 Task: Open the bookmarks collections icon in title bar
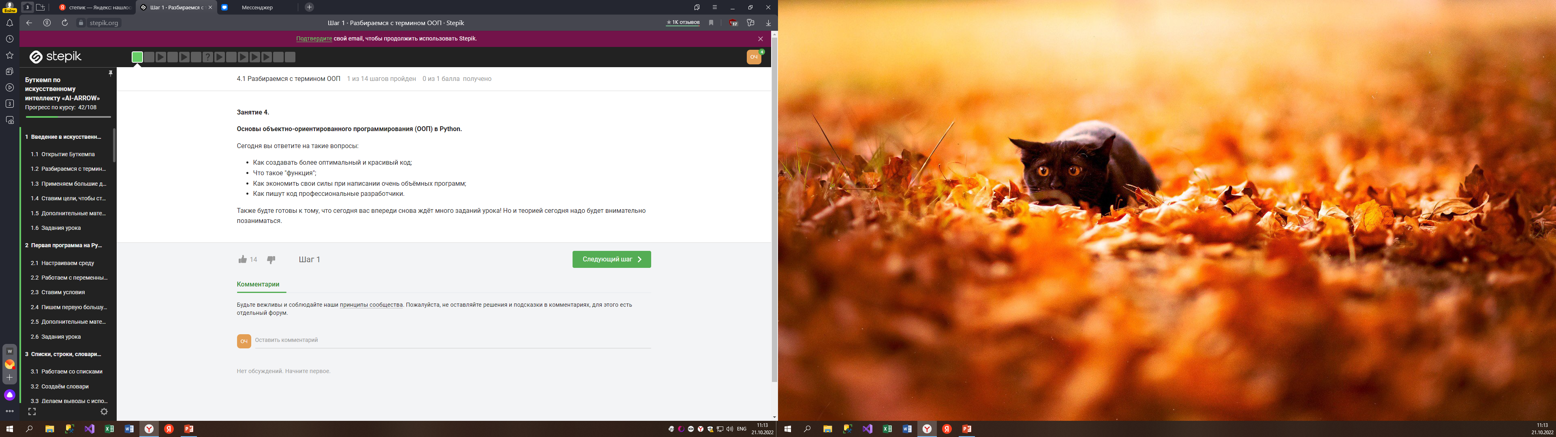tap(697, 7)
